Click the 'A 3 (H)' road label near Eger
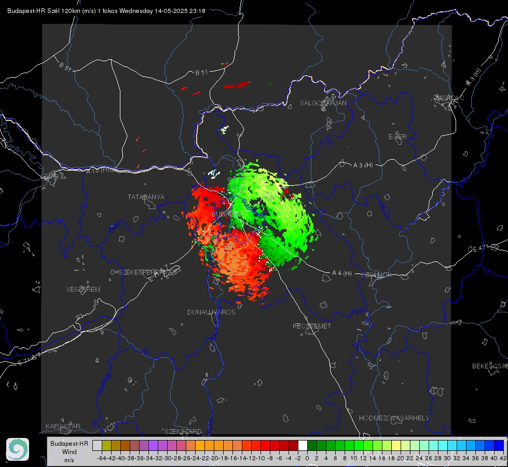 point(363,165)
